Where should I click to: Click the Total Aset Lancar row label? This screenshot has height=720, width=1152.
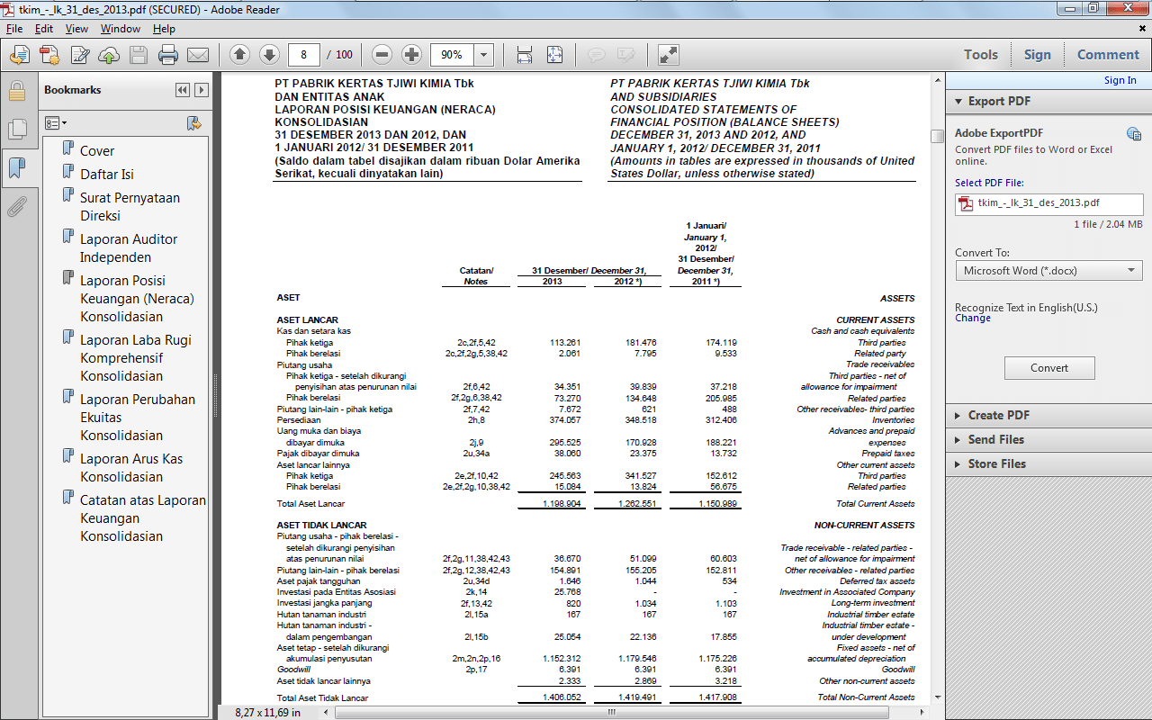tap(310, 504)
